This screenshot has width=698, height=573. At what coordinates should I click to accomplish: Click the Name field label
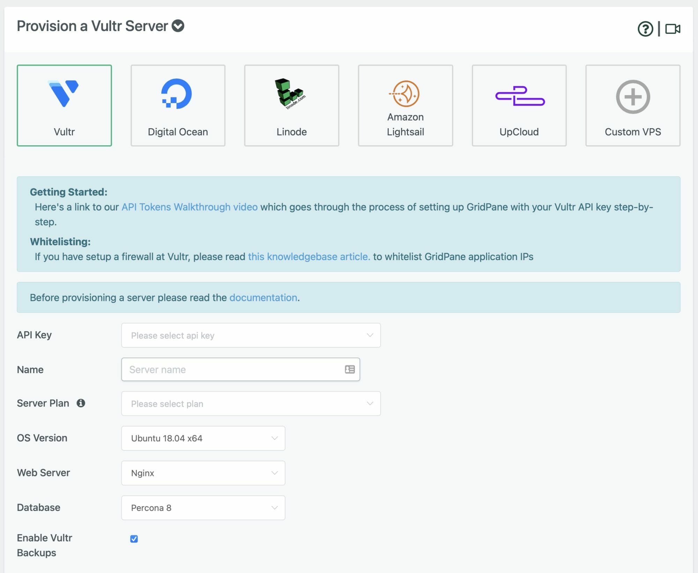[30, 370]
